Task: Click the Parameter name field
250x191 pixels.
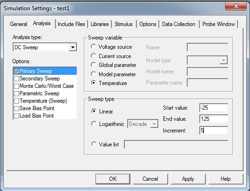Action: (207, 83)
